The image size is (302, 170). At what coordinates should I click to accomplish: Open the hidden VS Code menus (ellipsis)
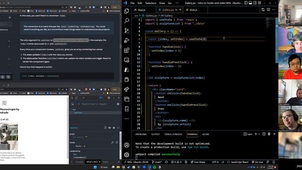pyautogui.click(x=177, y=3)
